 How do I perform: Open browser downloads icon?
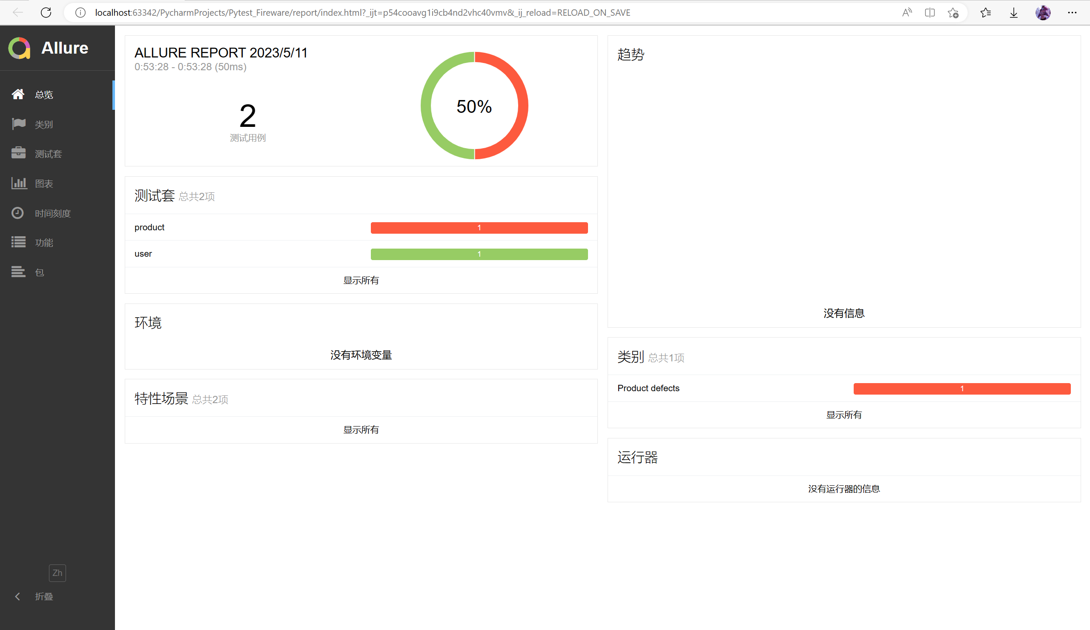[1013, 12]
